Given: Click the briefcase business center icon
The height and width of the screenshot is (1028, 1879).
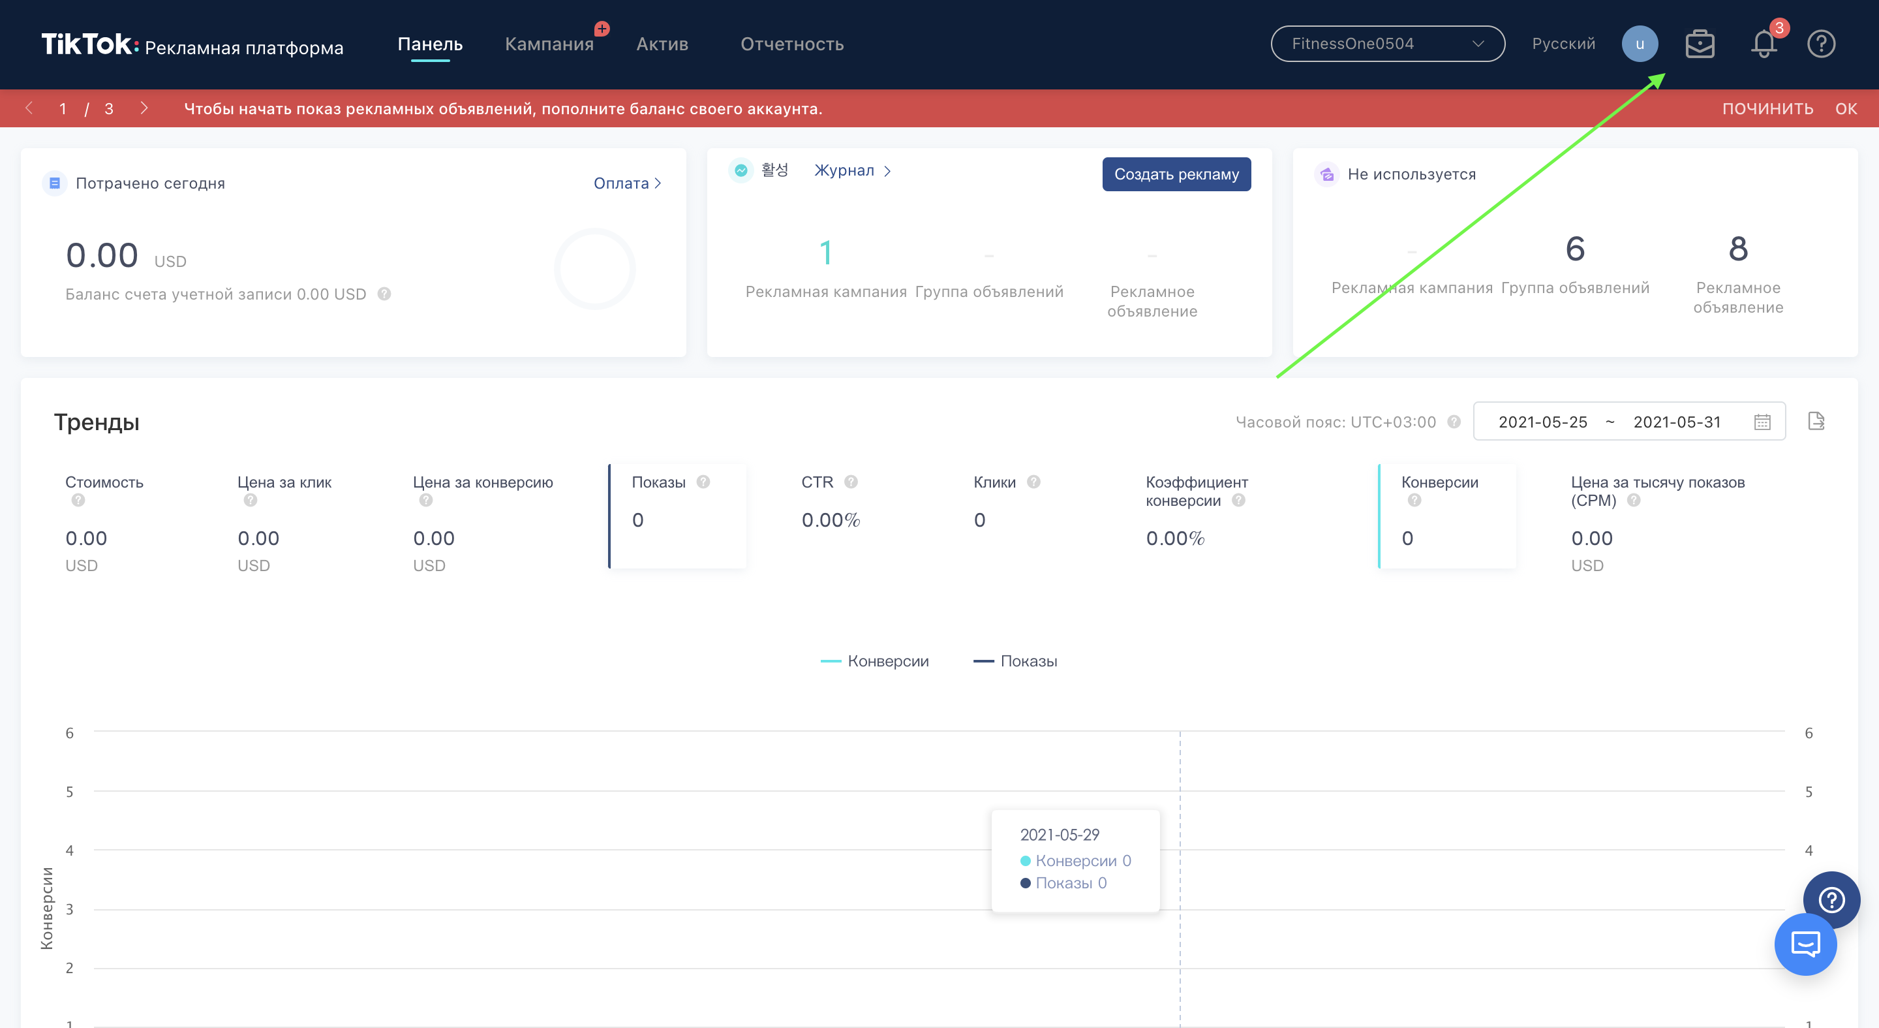Looking at the screenshot, I should 1700,44.
